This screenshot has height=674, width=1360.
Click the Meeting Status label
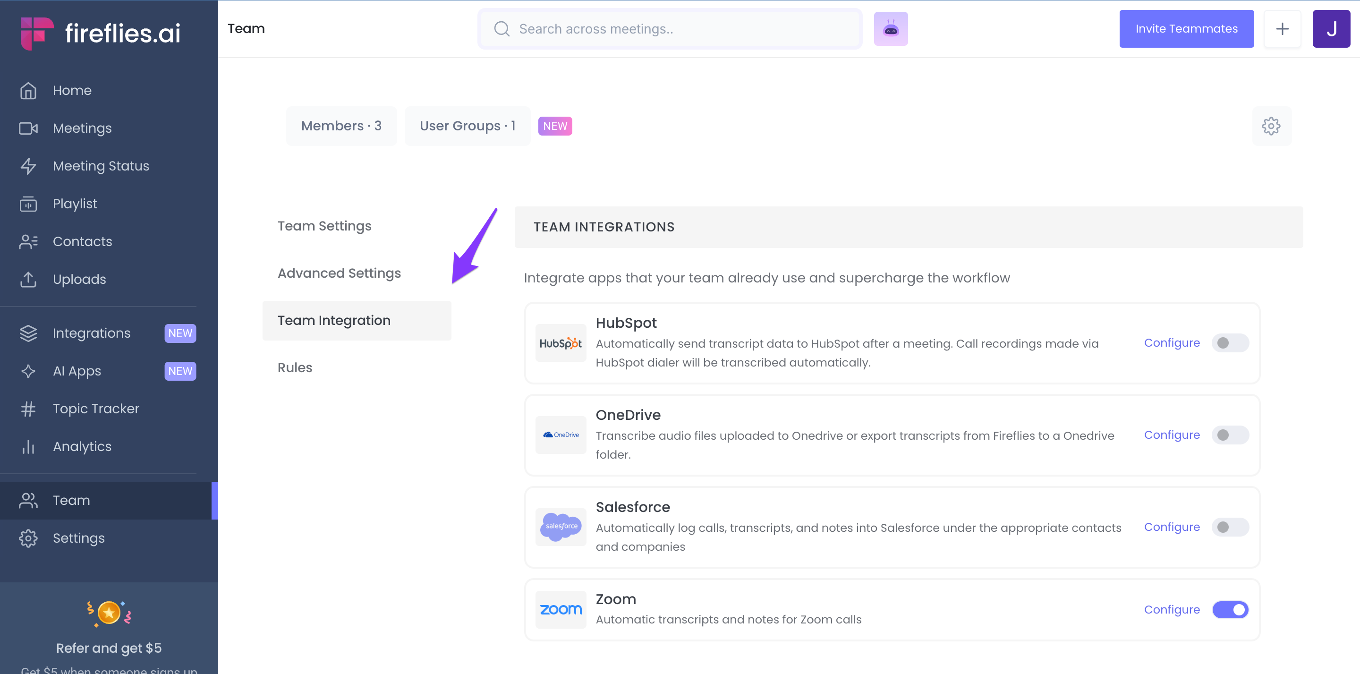[101, 166]
